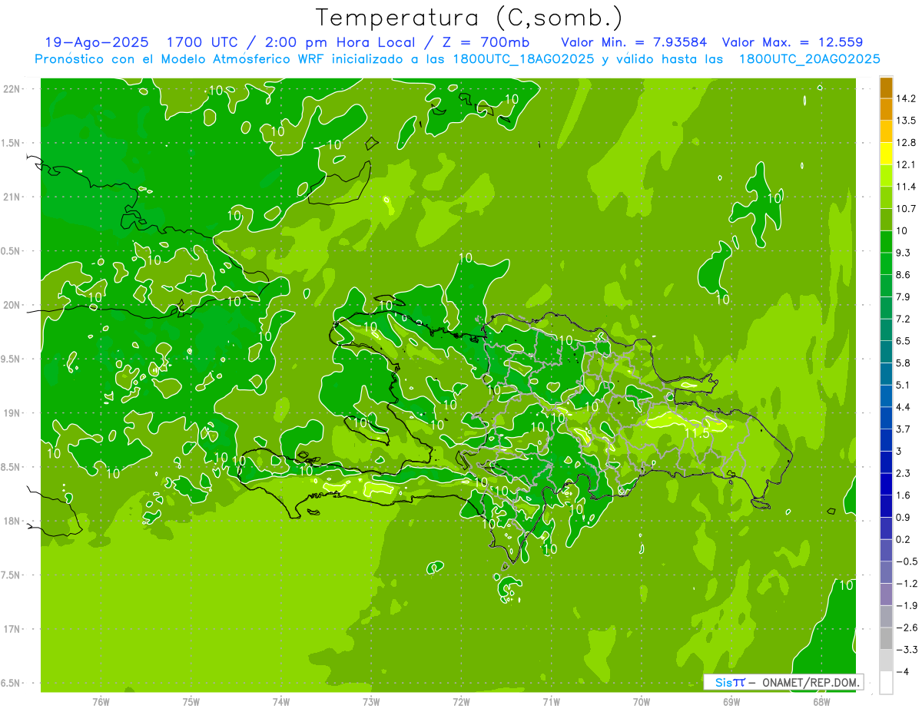Pick the blue swatch between 3.7 and 4.4

[886, 418]
